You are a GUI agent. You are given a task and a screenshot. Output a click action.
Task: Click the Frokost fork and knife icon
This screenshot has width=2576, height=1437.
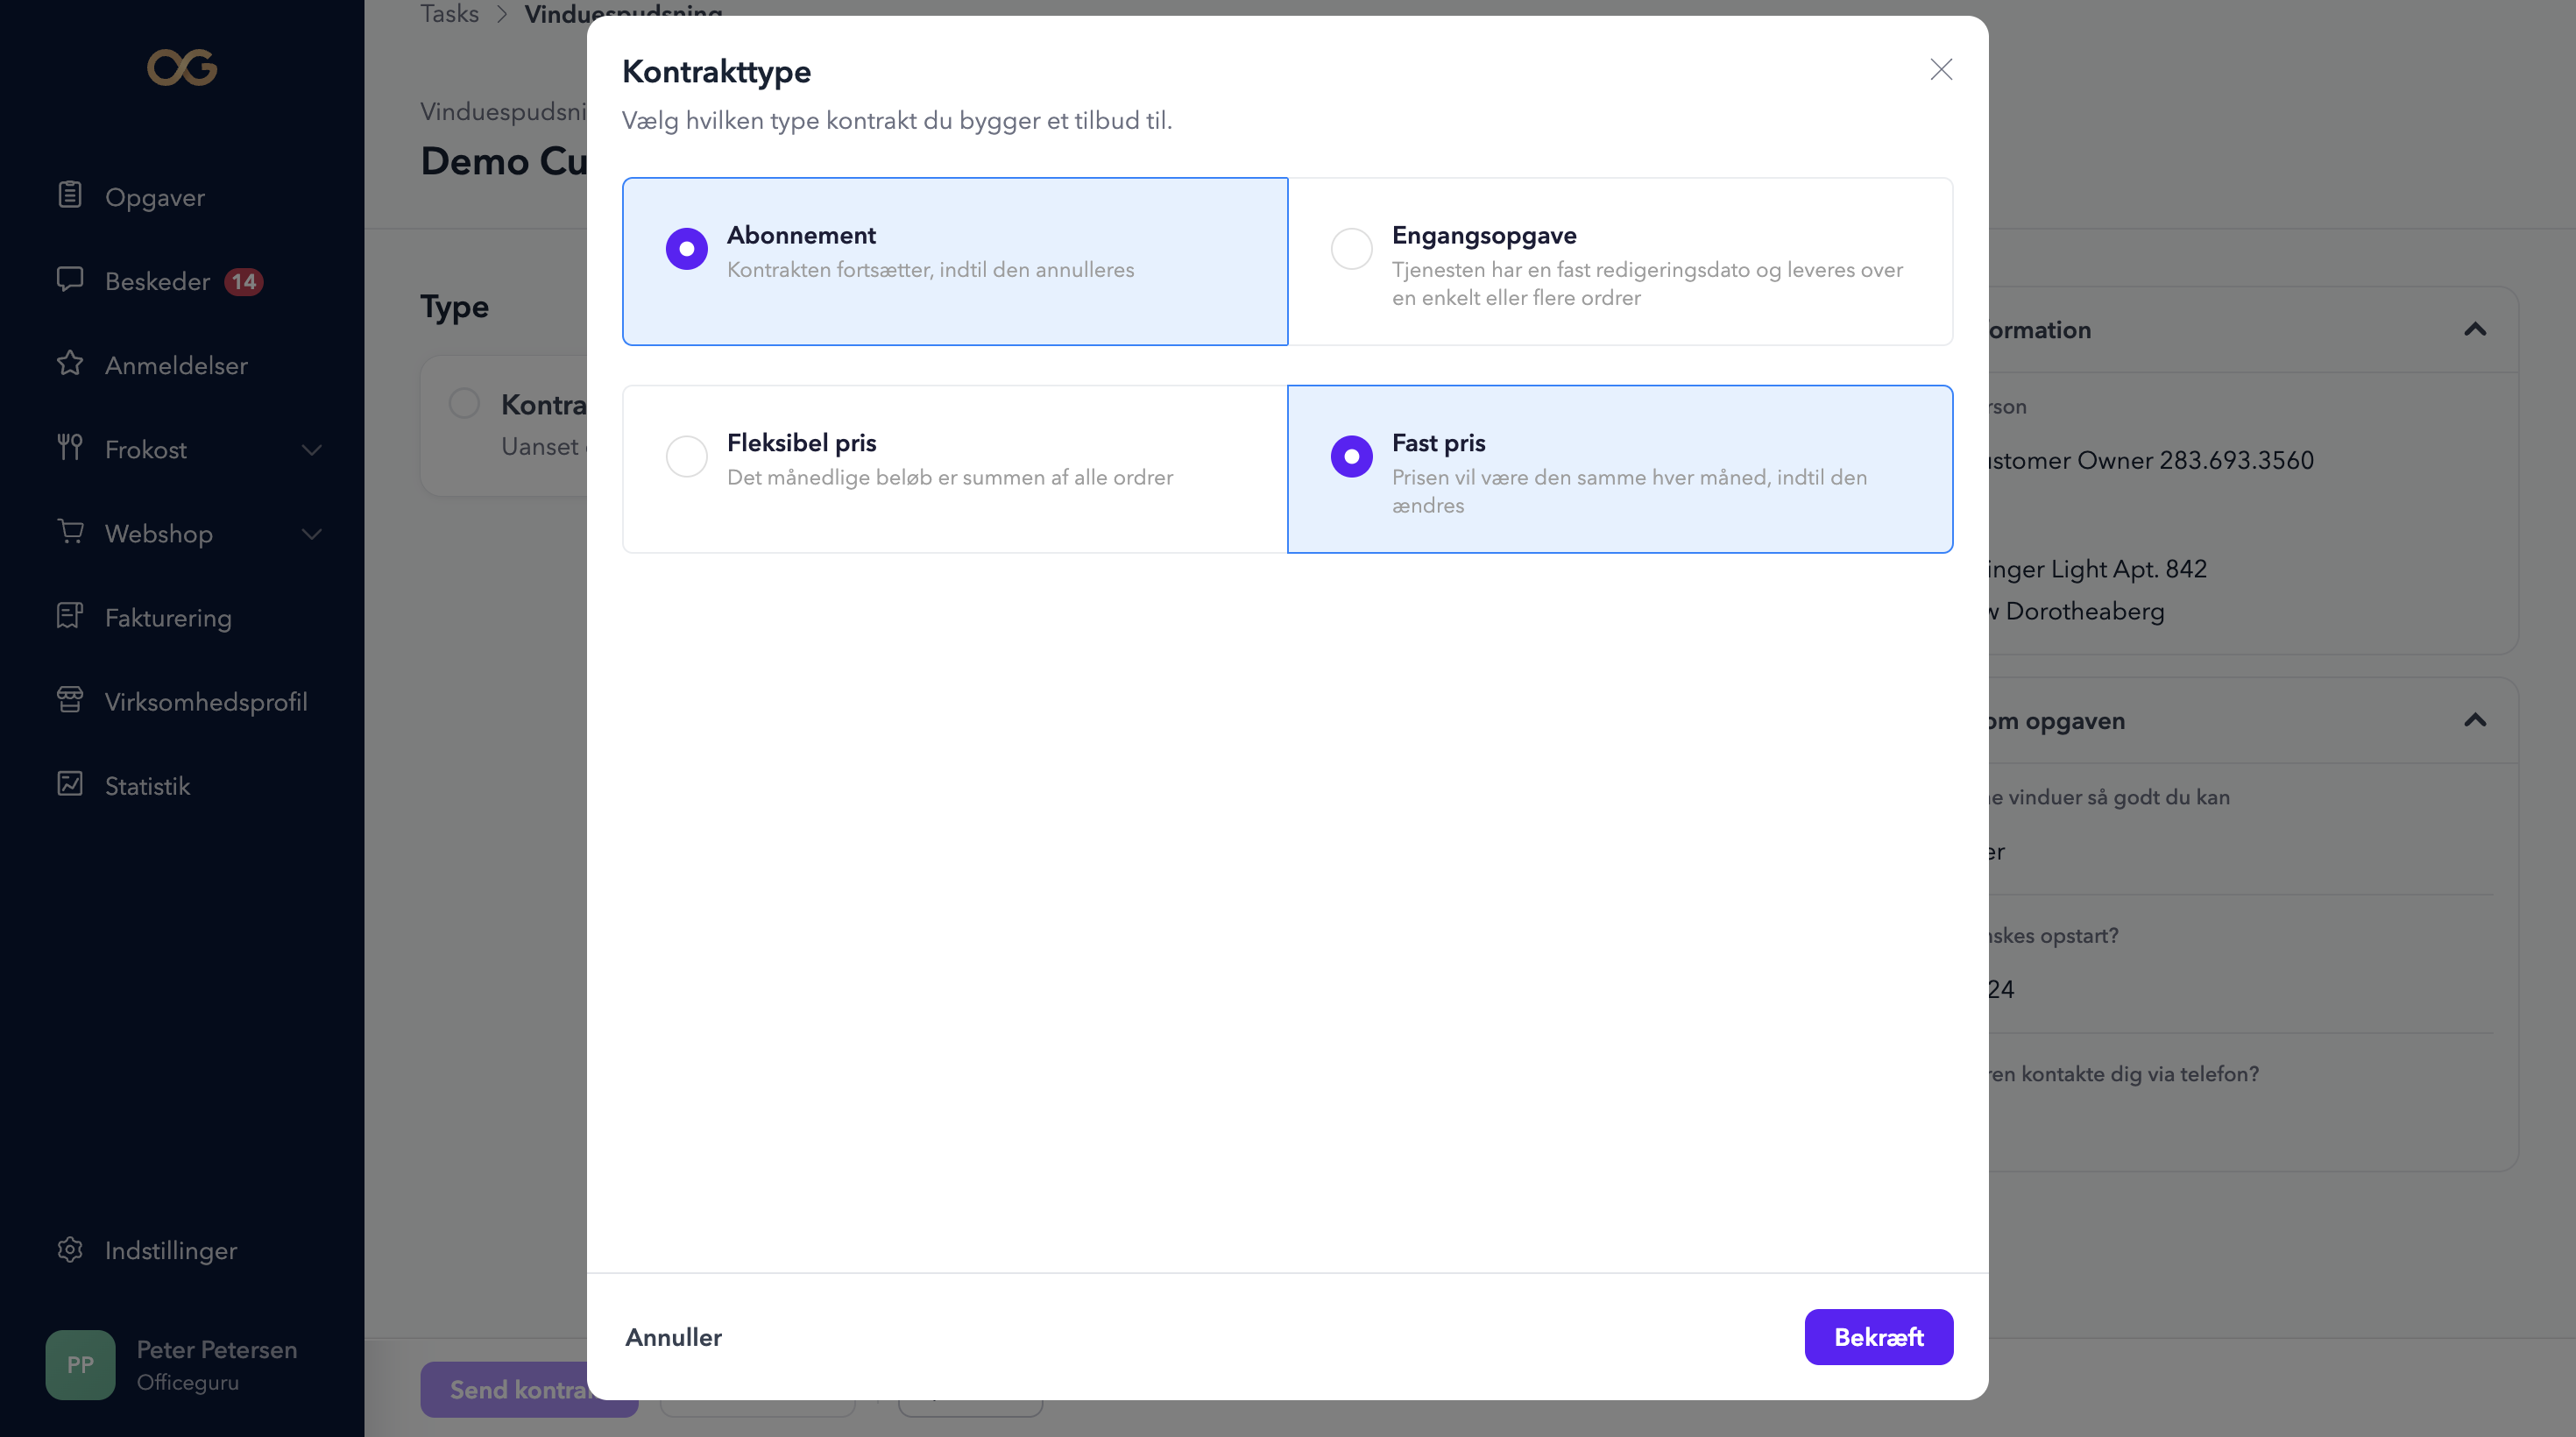click(70, 448)
